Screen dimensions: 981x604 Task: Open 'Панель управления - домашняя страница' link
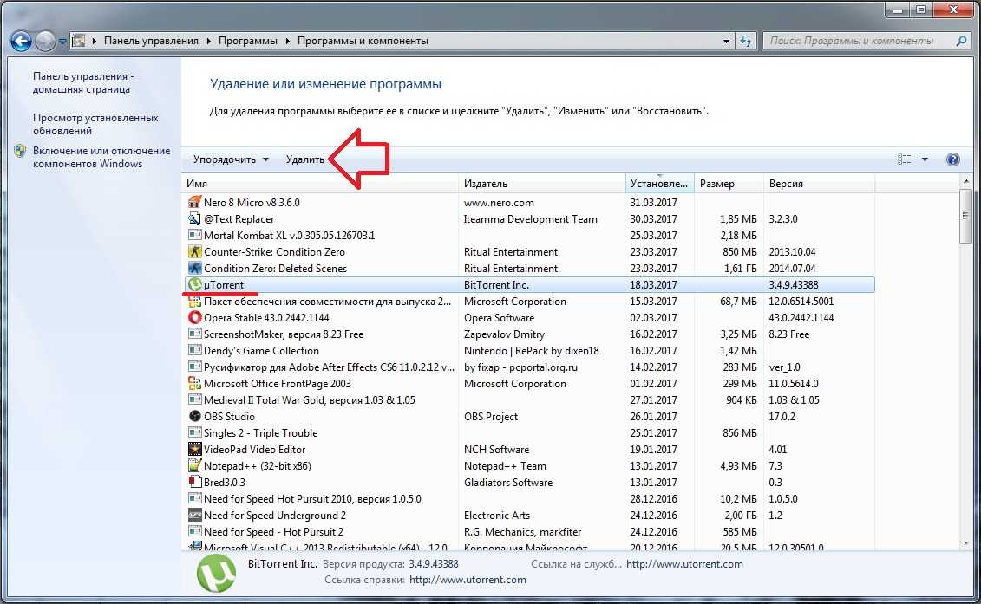pyautogui.click(x=82, y=82)
